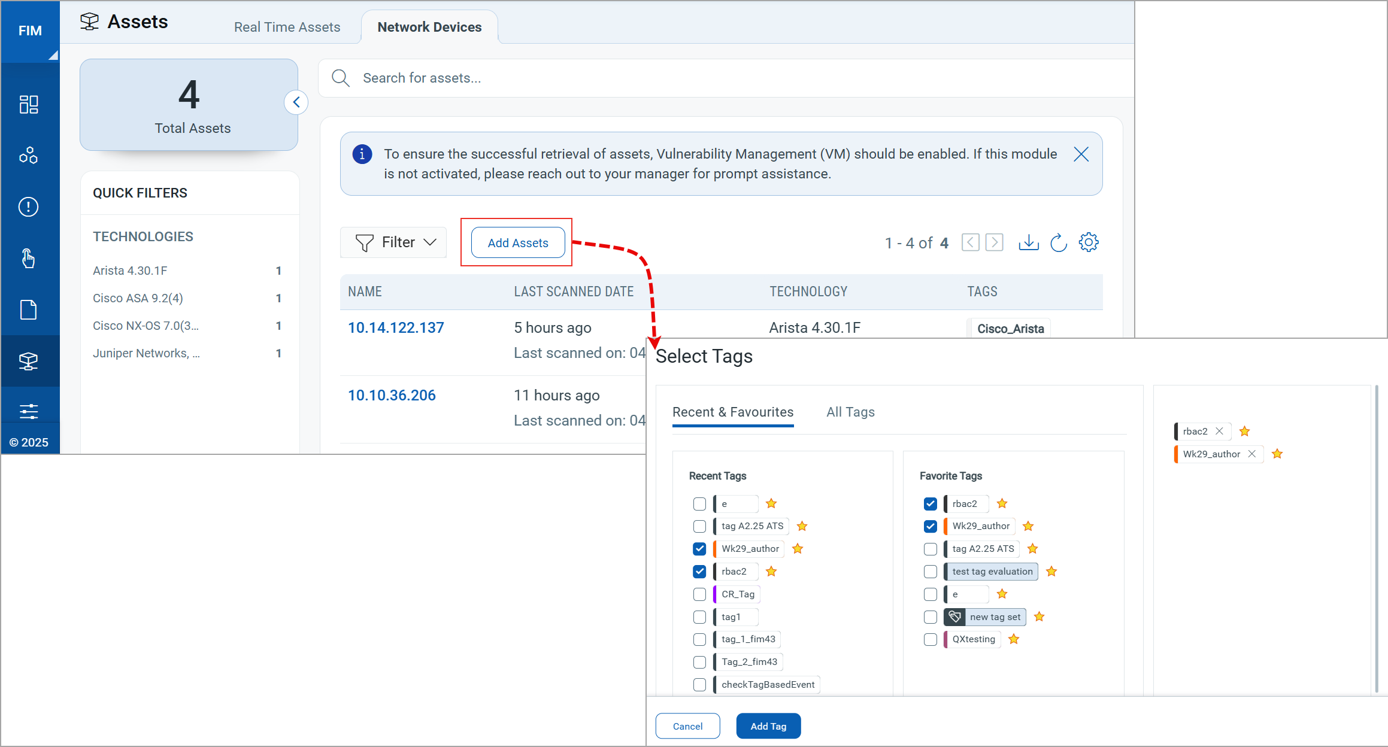Open the All Tags tab
Viewport: 1388px width, 747px height.
click(x=850, y=412)
